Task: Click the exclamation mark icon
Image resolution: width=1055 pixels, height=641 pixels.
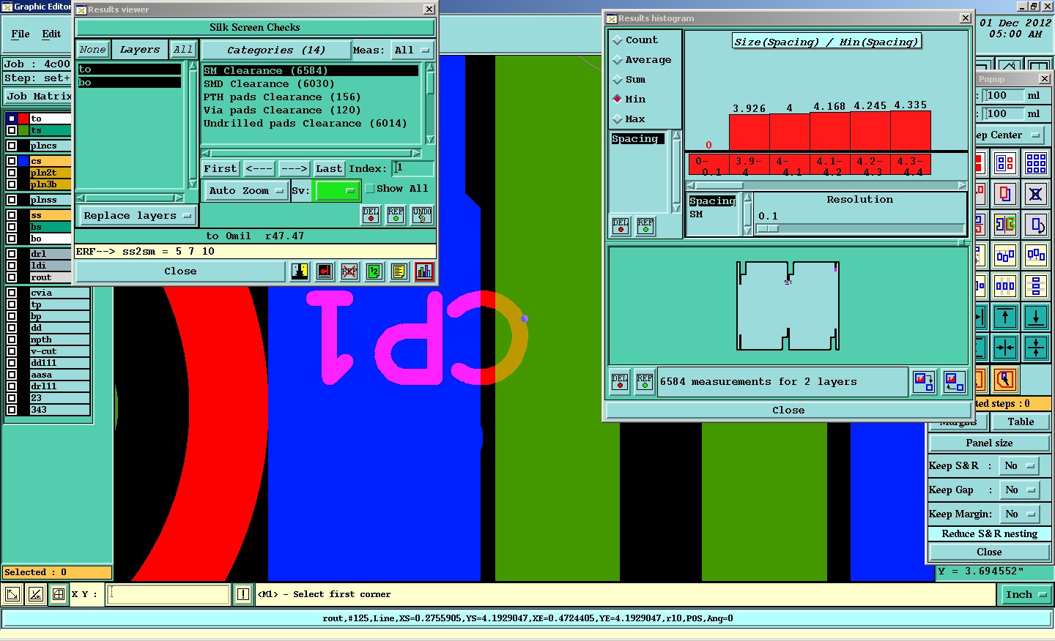Action: click(x=243, y=594)
